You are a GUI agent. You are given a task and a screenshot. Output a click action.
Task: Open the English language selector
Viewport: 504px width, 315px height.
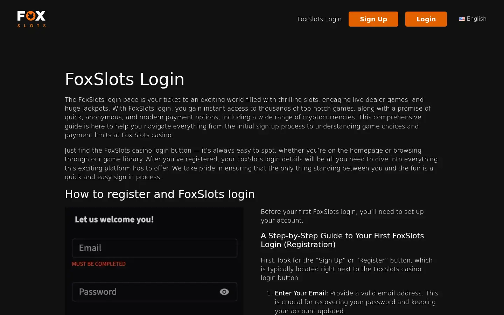coord(472,19)
